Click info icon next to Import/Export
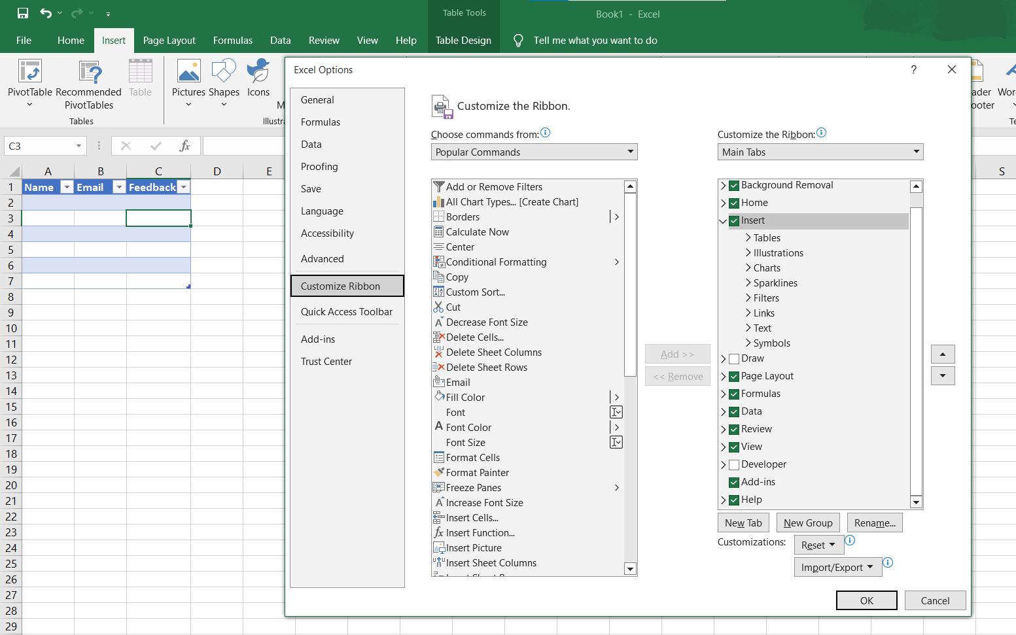 [x=888, y=562]
